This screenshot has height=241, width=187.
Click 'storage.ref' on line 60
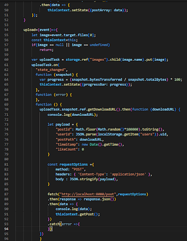[77, 60]
